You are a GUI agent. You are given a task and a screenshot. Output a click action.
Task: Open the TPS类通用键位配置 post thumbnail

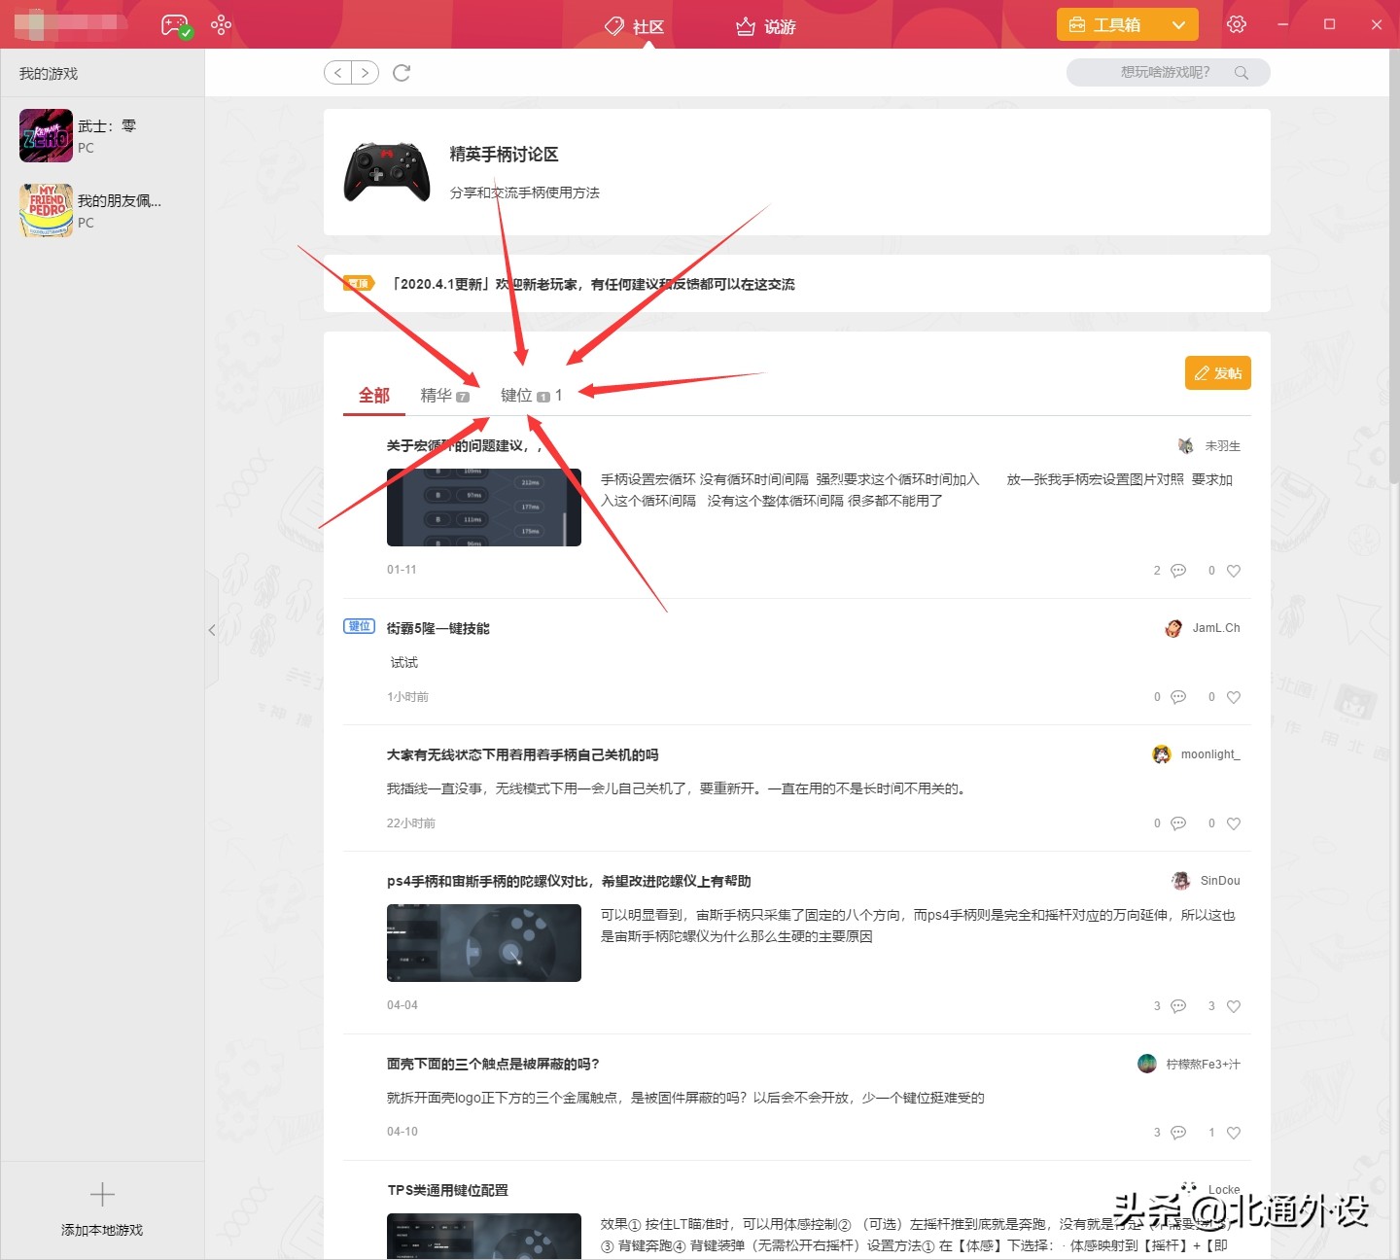pyautogui.click(x=484, y=1237)
